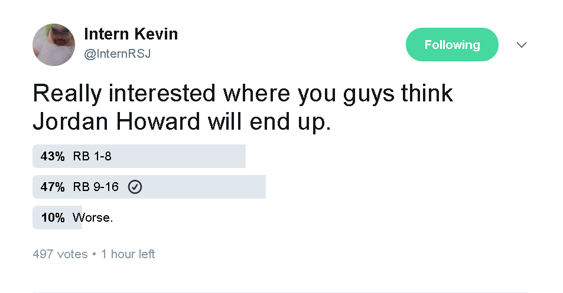This screenshot has width=563, height=293.
Task: Select the RB 1-8 poll option
Action: 92,157
